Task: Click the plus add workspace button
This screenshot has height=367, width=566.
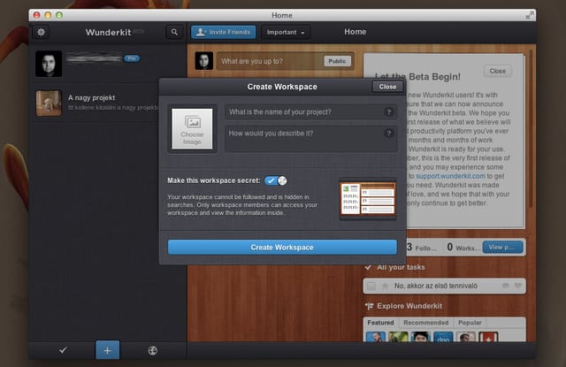Action: coord(107,350)
